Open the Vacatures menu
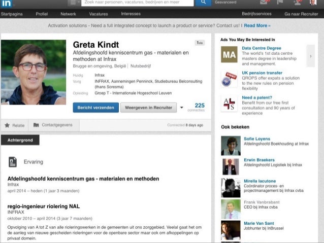The image size is (324, 243). pos(99,14)
